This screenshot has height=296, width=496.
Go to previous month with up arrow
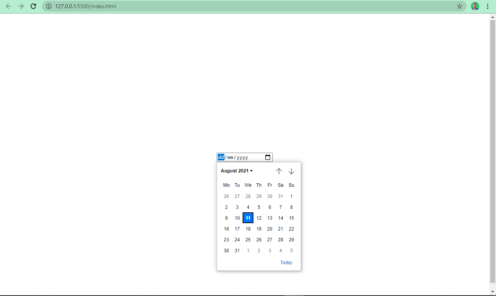point(279,171)
